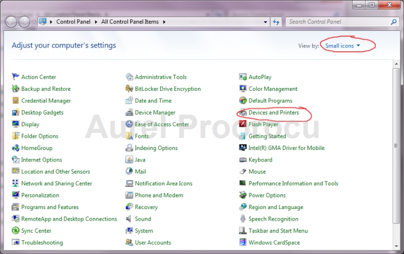
Task: Click the Keyboard icon
Action: tap(243, 160)
